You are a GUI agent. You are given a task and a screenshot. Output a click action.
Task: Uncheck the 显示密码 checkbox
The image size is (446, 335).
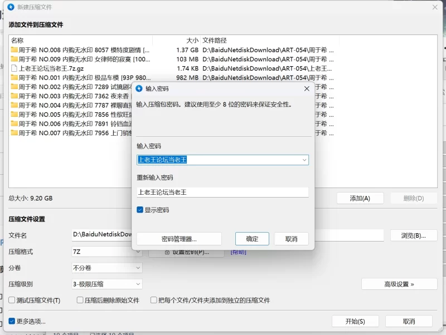coord(140,210)
